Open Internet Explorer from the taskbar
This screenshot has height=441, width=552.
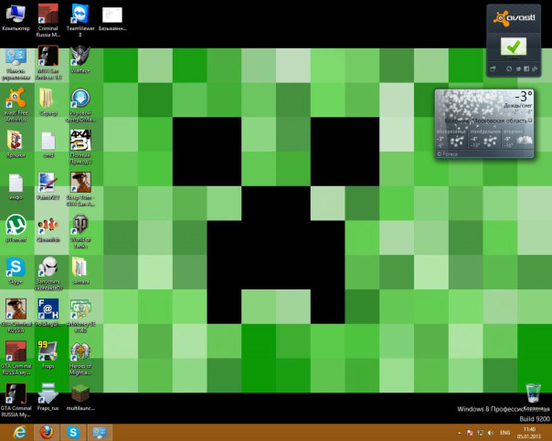click(x=17, y=431)
